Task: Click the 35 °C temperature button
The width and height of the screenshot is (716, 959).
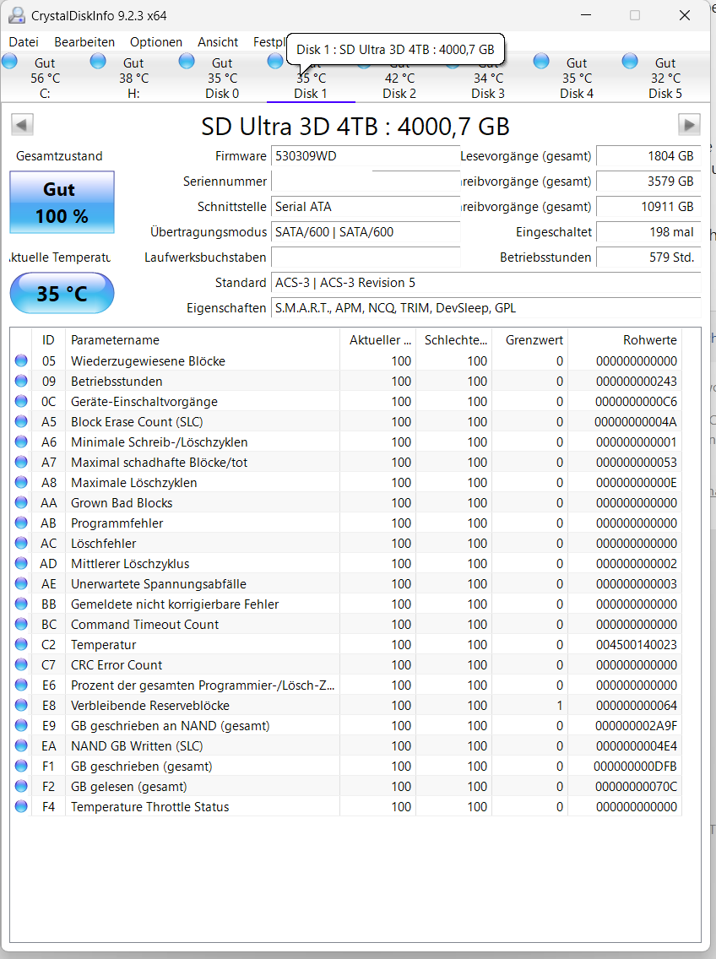Action: [62, 293]
